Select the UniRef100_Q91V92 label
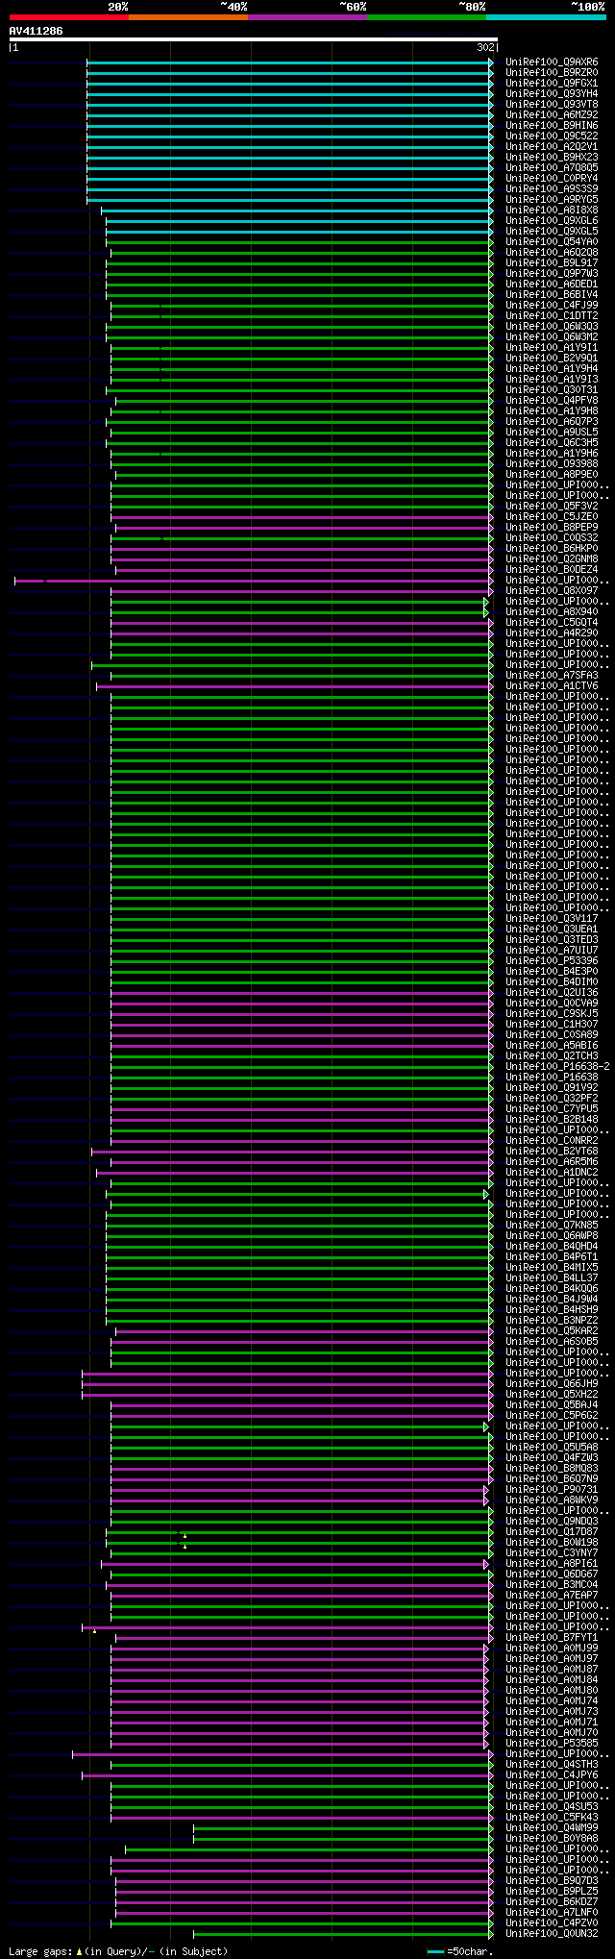The width and height of the screenshot is (615, 1959). coord(552,1087)
